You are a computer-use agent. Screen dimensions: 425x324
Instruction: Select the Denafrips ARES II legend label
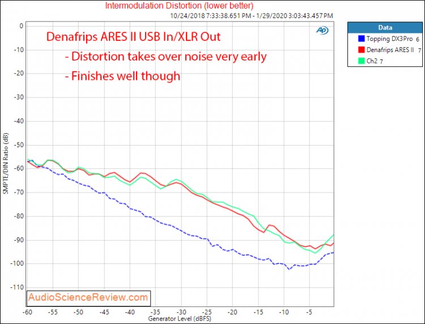click(390, 50)
